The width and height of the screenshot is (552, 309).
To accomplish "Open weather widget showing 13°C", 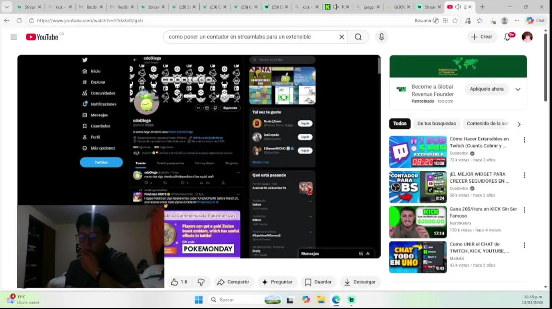I will (x=24, y=300).
